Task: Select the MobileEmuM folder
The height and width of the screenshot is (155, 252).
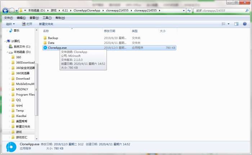Action: 25,84
